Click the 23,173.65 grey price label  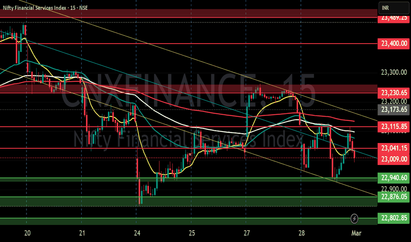pos(393,110)
